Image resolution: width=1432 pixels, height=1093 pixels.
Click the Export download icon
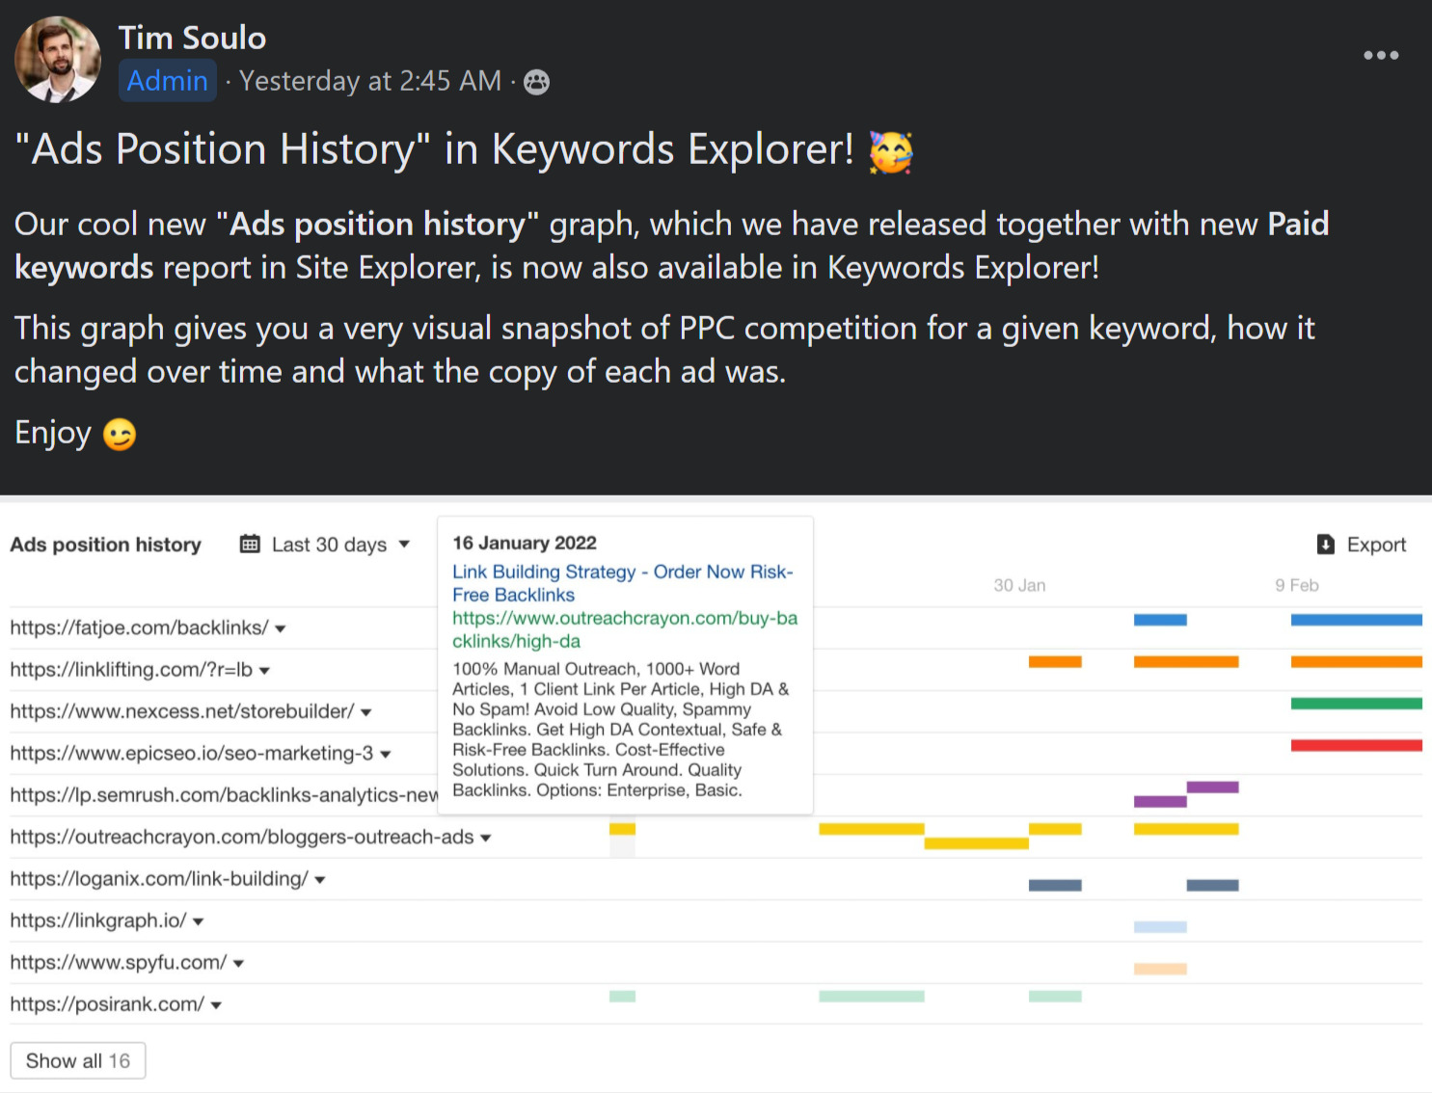tap(1325, 544)
